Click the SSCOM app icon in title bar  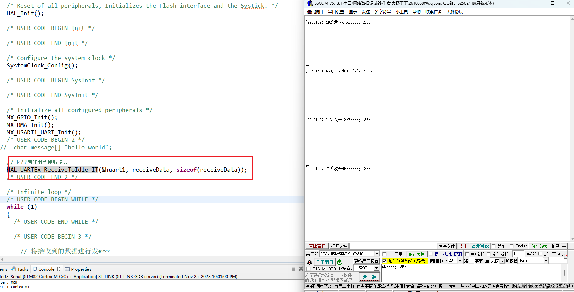310,3
